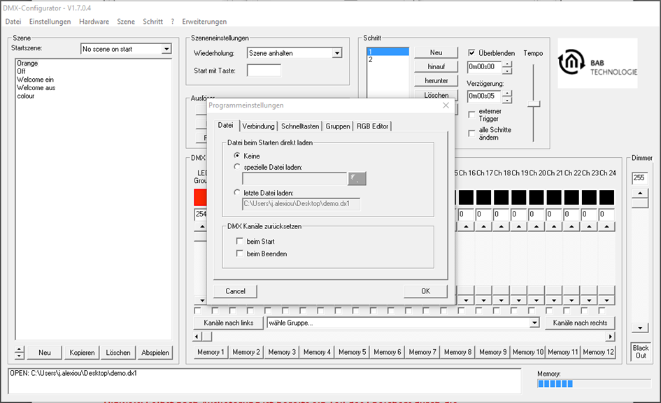Click the browse file icon in the Datei tab
Image resolution: width=661 pixels, height=403 pixels.
pos(357,179)
